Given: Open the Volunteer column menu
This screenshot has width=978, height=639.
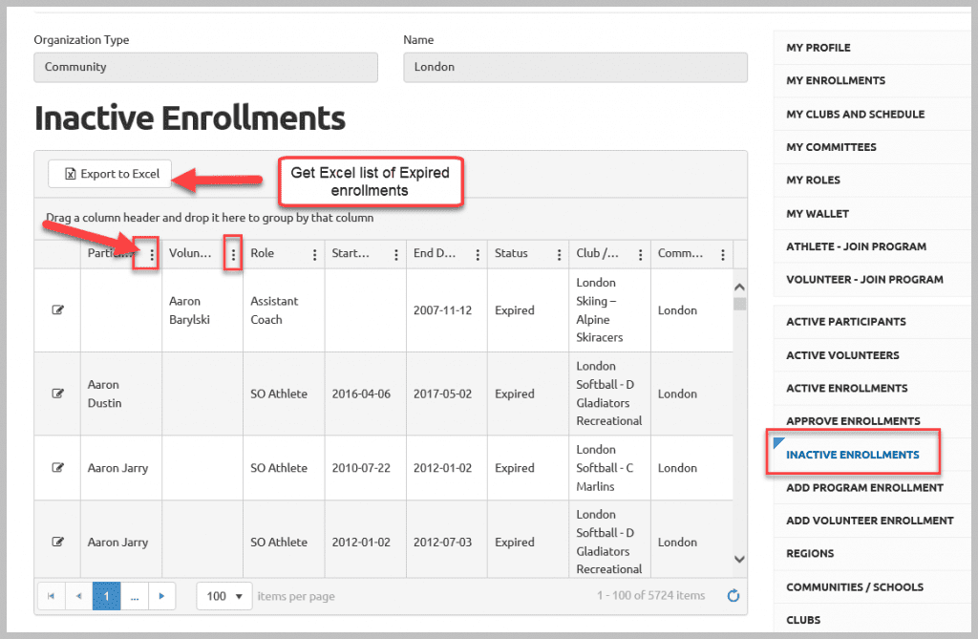Looking at the screenshot, I should coord(233,255).
